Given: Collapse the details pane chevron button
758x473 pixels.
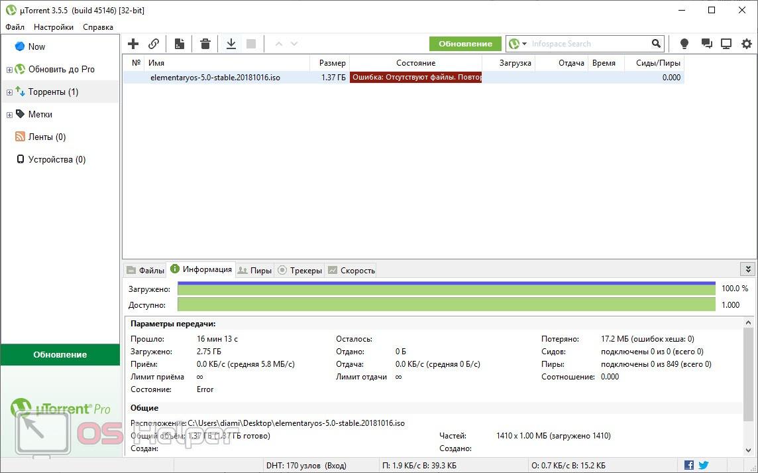Looking at the screenshot, I should (748, 269).
